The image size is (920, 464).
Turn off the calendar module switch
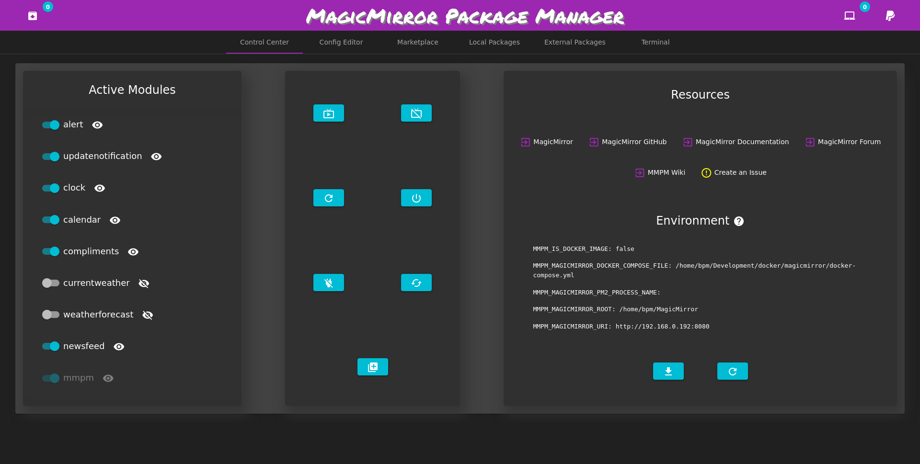pos(51,220)
